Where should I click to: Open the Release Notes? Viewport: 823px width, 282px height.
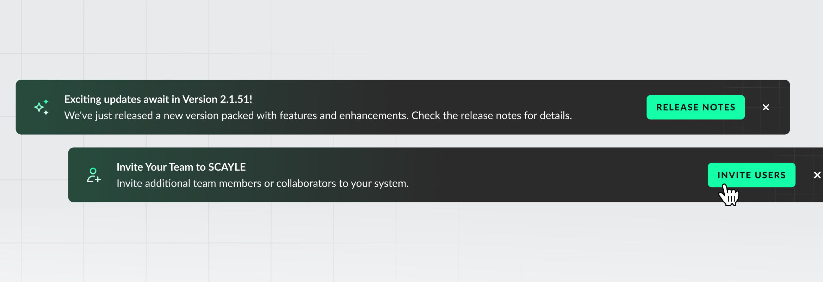695,107
